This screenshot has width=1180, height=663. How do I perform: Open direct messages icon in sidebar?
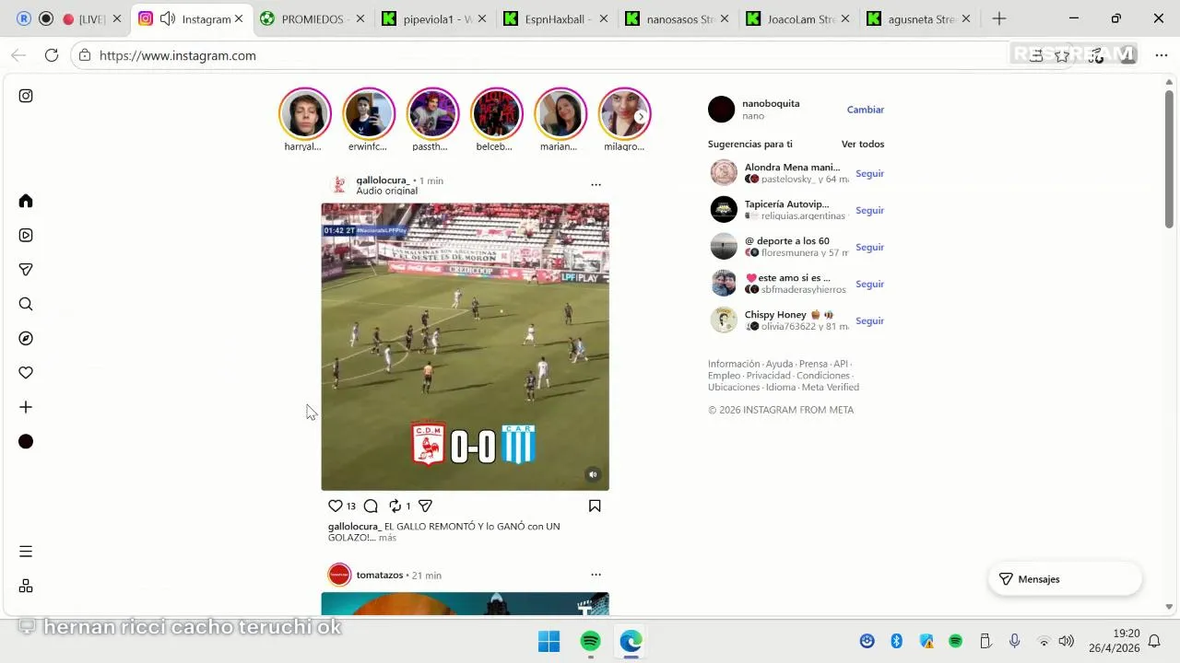(26, 270)
